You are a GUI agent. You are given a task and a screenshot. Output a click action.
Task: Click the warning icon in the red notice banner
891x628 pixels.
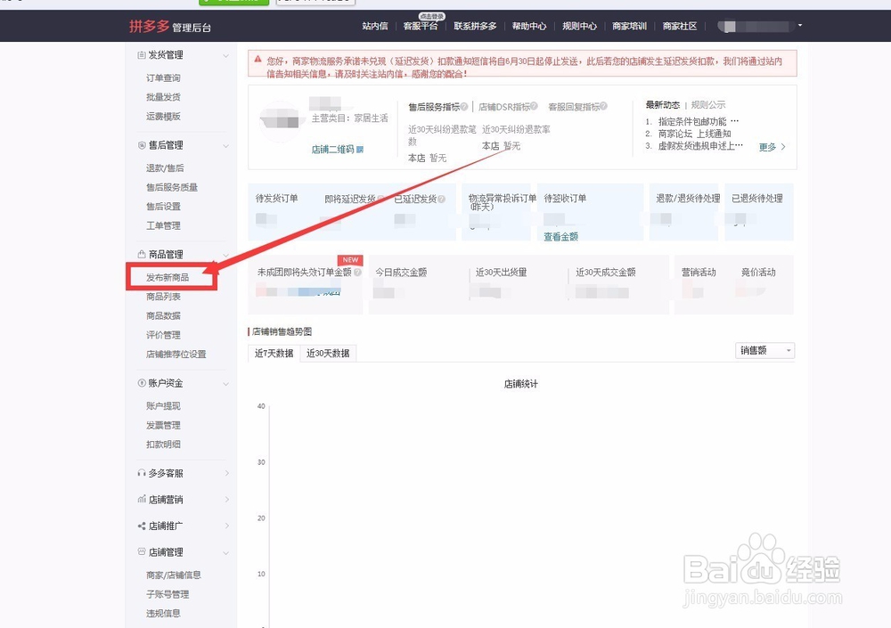pyautogui.click(x=259, y=58)
